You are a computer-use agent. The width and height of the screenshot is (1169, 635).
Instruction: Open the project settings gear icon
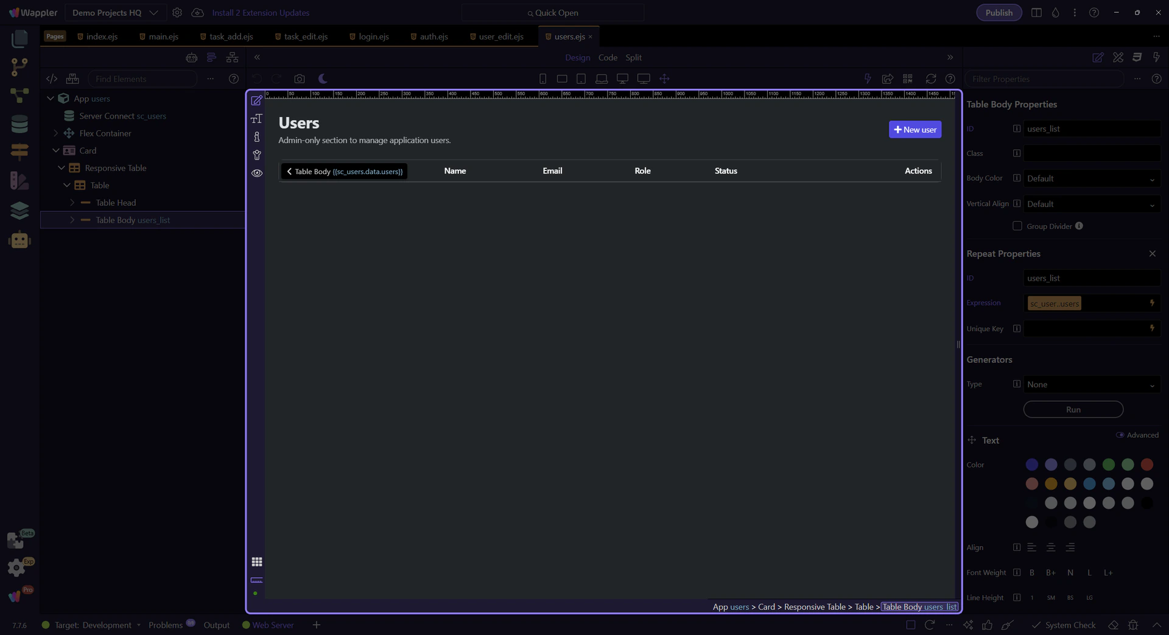(x=177, y=13)
